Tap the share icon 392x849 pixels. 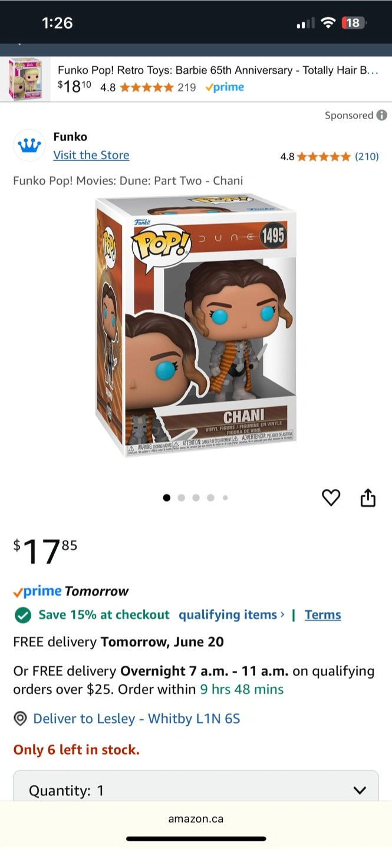(368, 498)
